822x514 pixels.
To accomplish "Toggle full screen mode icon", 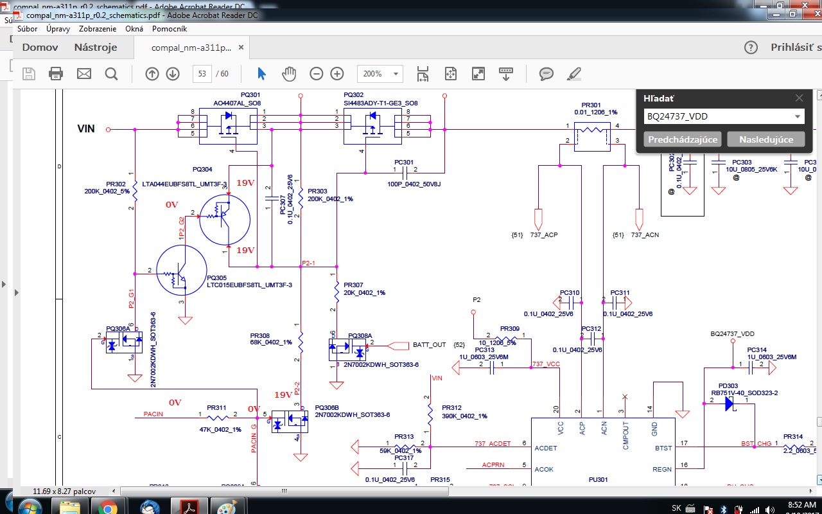I will (x=478, y=74).
